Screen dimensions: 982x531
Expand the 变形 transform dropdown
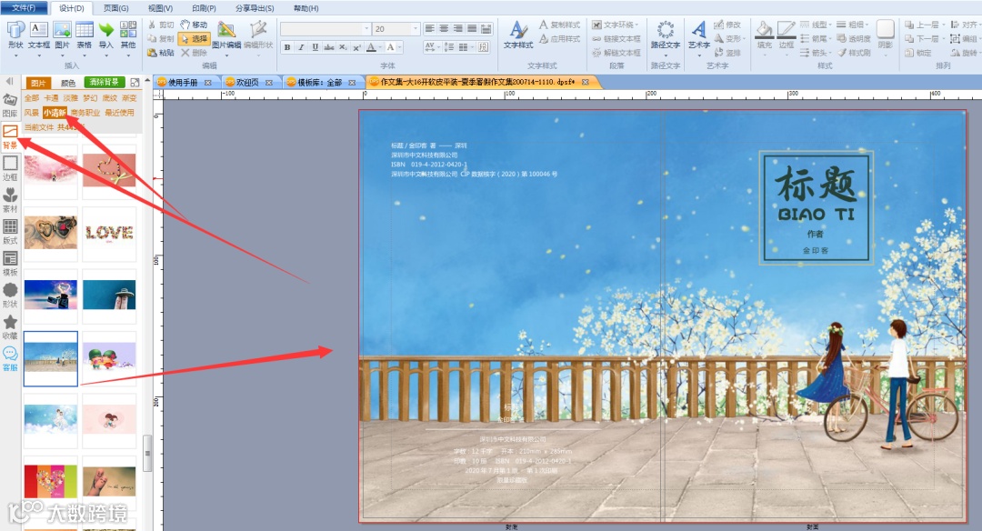(744, 39)
